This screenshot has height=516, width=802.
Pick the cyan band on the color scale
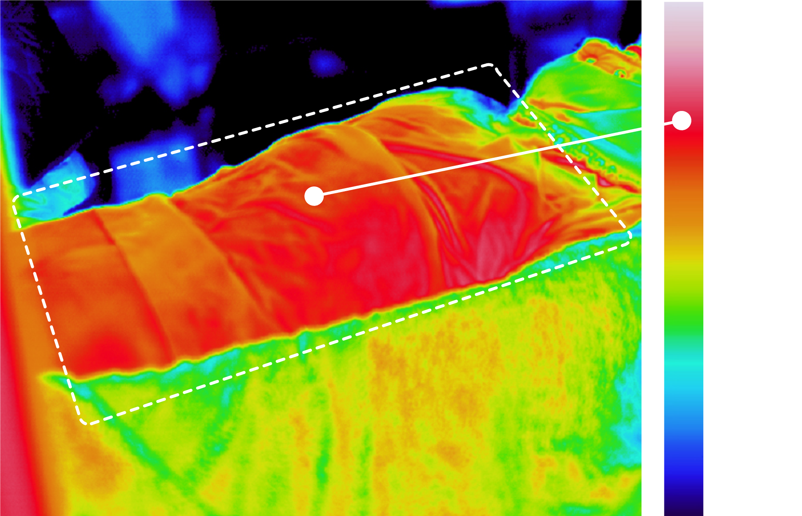click(683, 371)
